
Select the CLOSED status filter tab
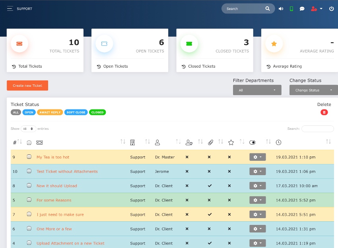pos(97,112)
